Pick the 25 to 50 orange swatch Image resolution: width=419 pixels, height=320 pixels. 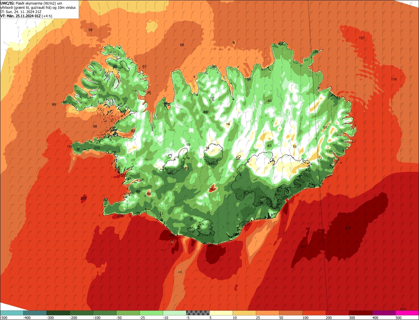267,312
